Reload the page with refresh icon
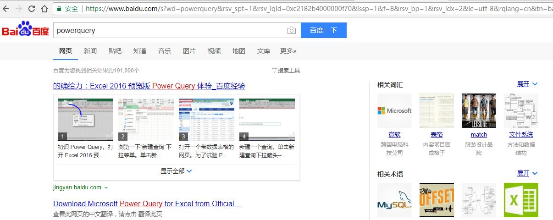The height and width of the screenshot is (220, 553). tap(32, 9)
